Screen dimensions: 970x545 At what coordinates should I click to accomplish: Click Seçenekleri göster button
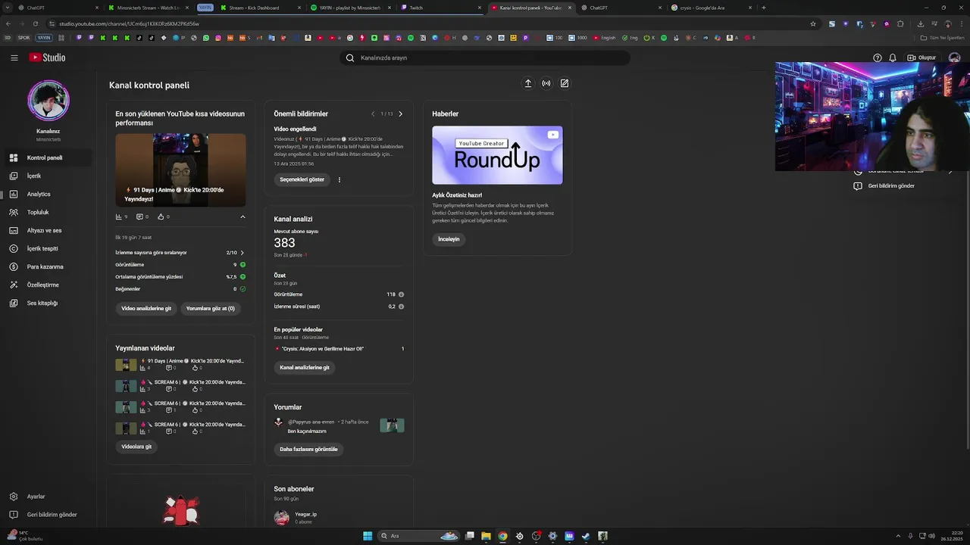pyautogui.click(x=302, y=179)
